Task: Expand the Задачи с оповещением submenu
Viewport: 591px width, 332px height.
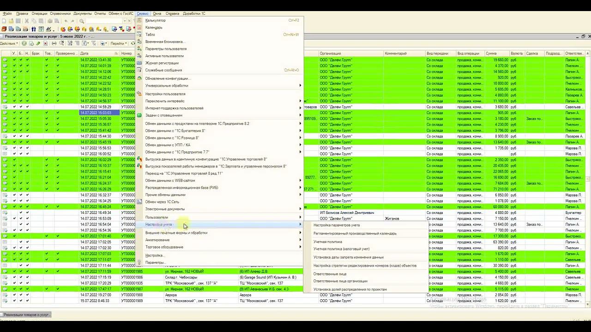Action: [220, 115]
